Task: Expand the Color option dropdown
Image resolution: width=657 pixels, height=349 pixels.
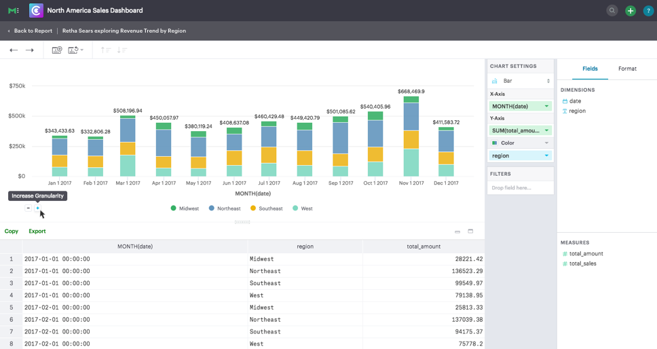Action: click(x=546, y=143)
